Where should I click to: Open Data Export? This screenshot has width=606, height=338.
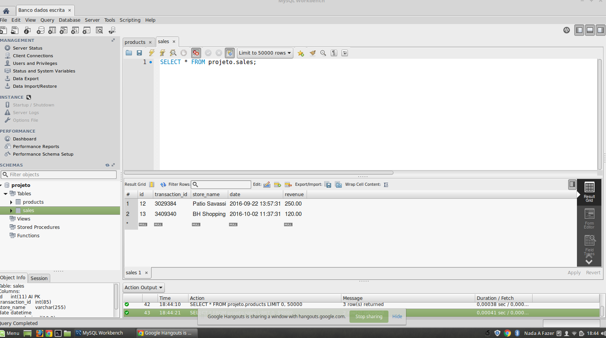(26, 79)
